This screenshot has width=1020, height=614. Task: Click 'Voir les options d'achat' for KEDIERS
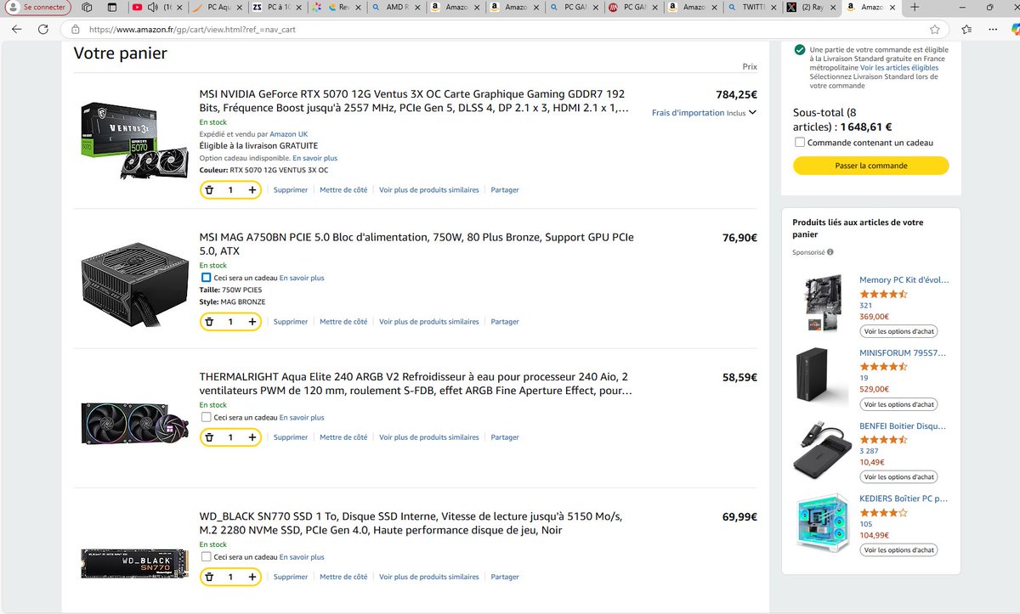pyautogui.click(x=899, y=550)
